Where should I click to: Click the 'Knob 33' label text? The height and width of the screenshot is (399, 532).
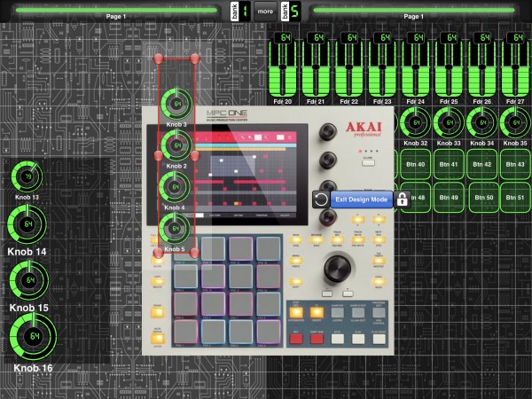tap(449, 143)
